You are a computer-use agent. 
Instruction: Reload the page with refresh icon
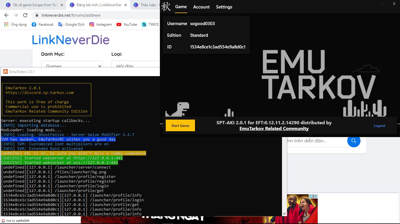point(25,15)
